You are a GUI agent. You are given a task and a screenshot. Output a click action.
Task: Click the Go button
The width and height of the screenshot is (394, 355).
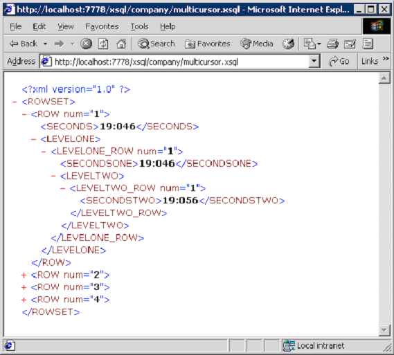click(x=339, y=62)
